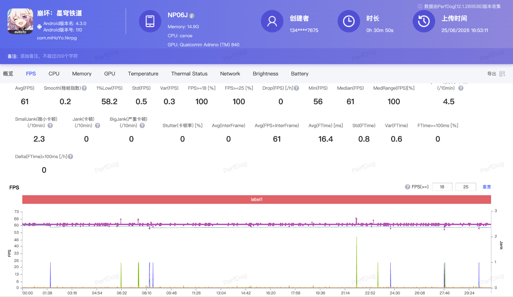Open the CPU tab

point(54,74)
